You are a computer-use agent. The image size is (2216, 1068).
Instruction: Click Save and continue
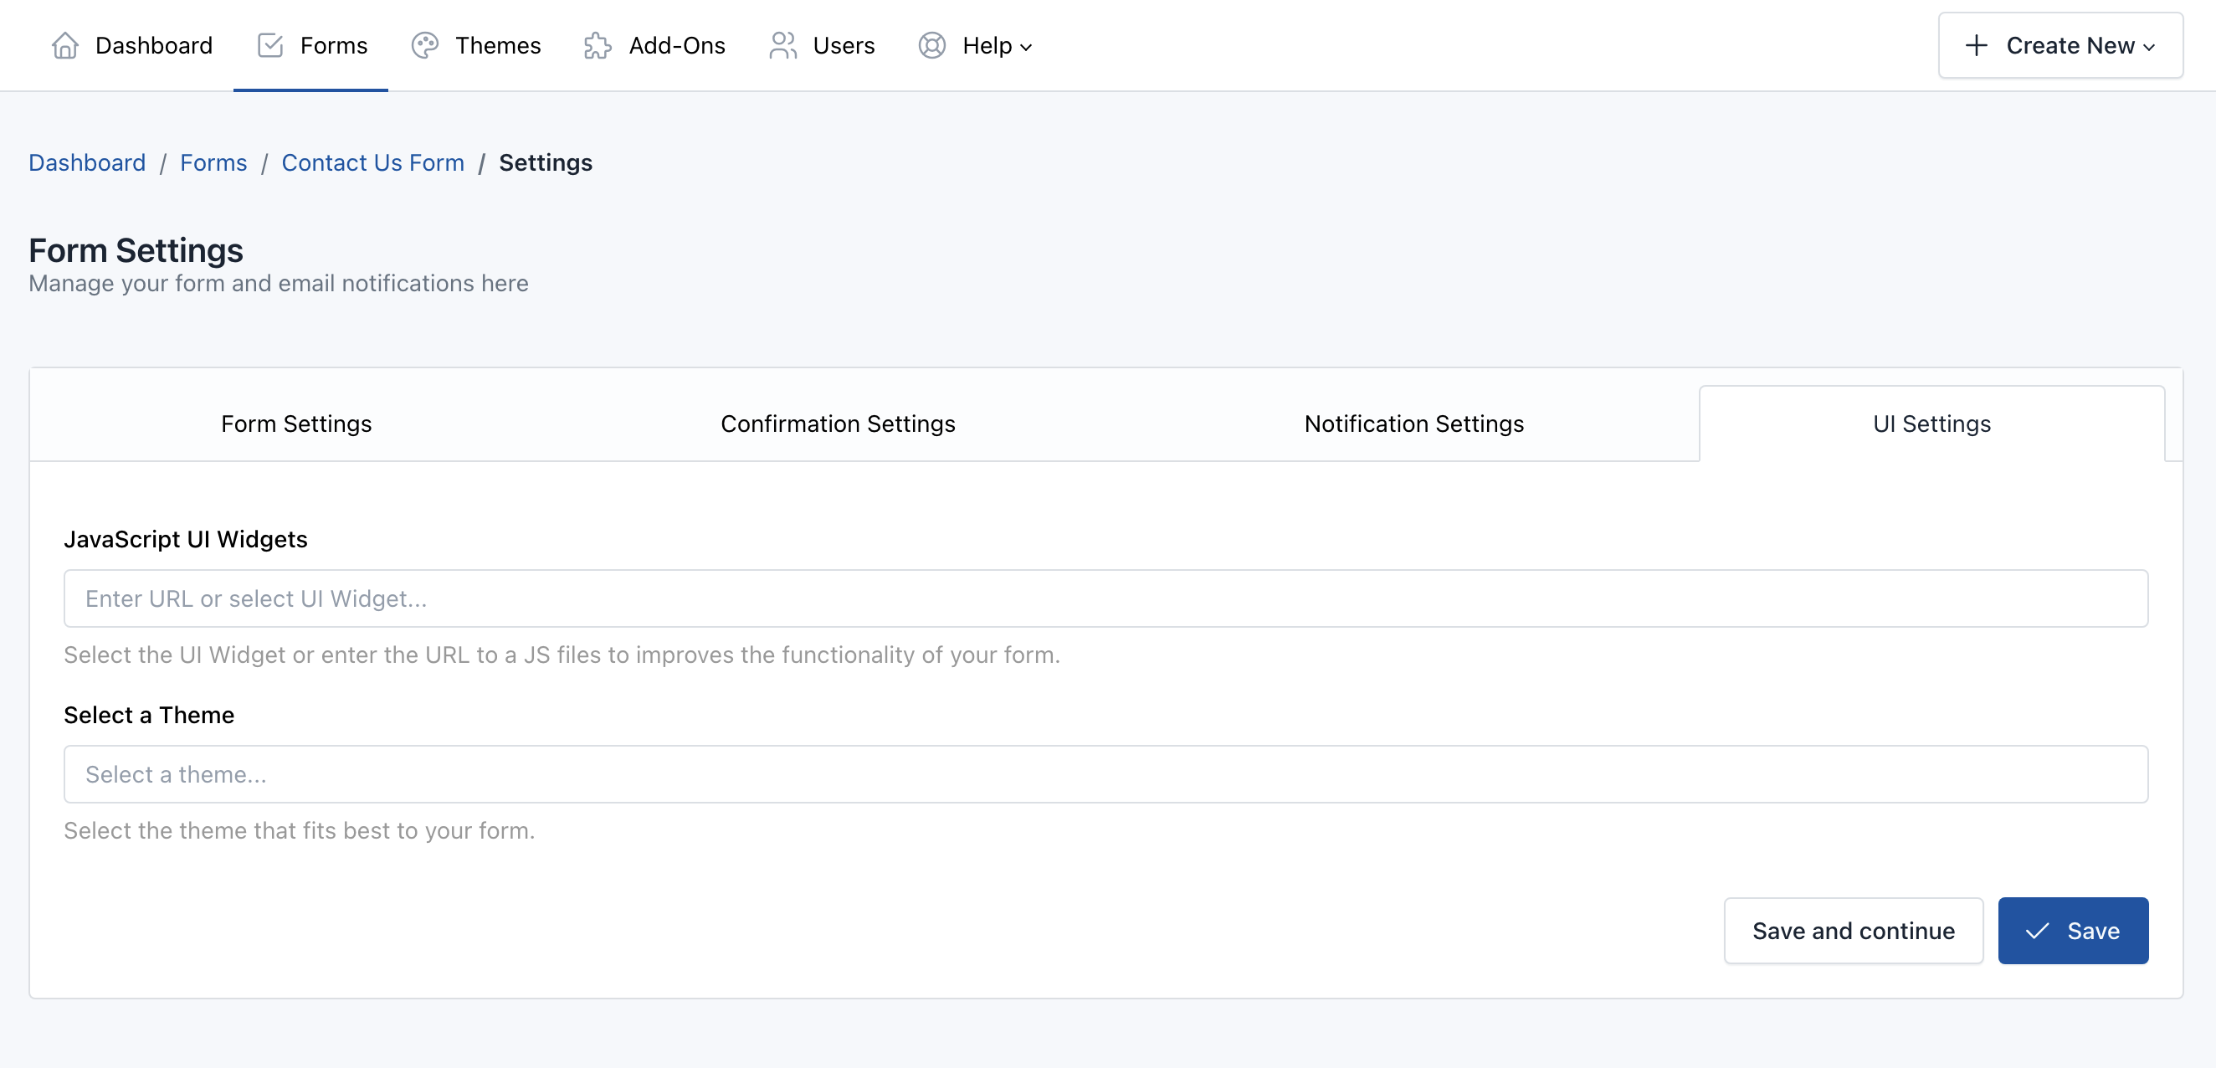pos(1853,930)
